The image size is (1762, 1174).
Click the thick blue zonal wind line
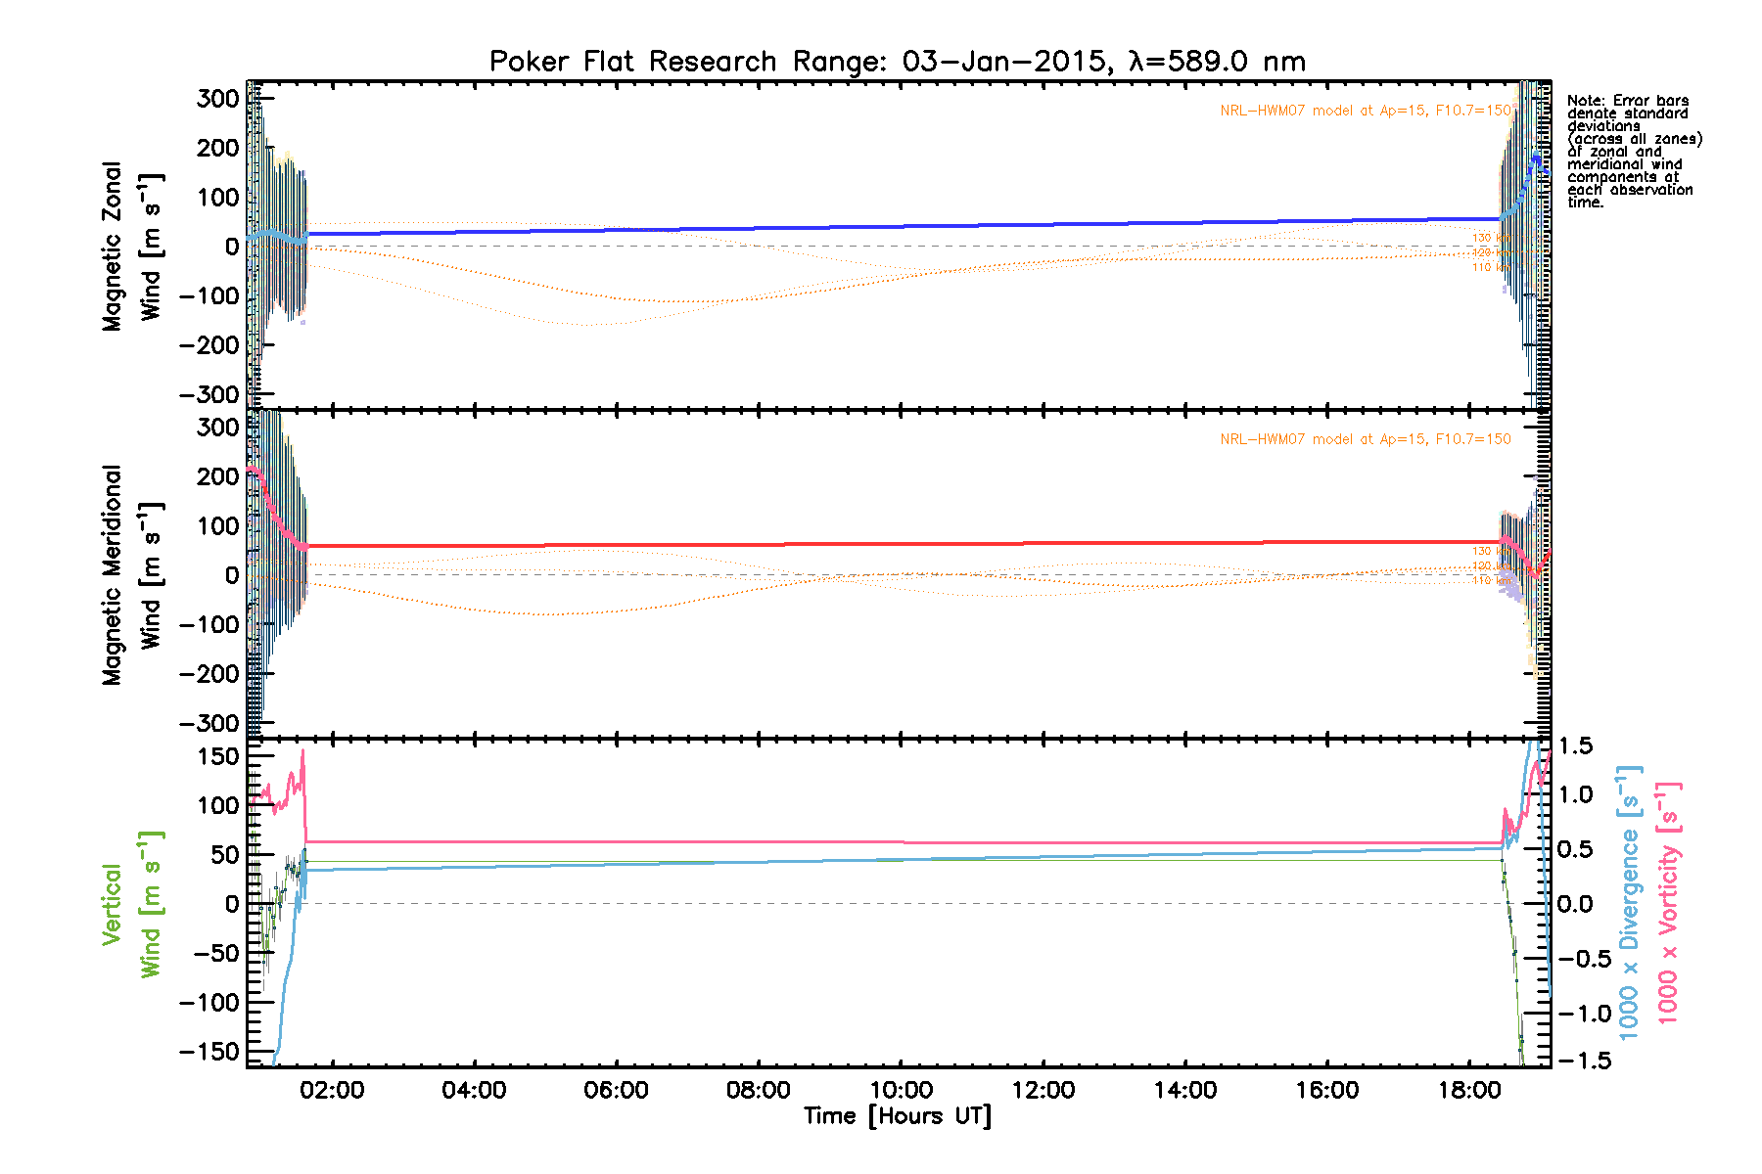901,226
